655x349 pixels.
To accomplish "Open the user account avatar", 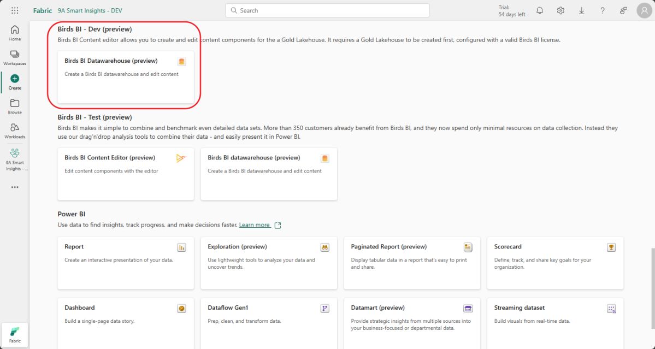I will [644, 10].
